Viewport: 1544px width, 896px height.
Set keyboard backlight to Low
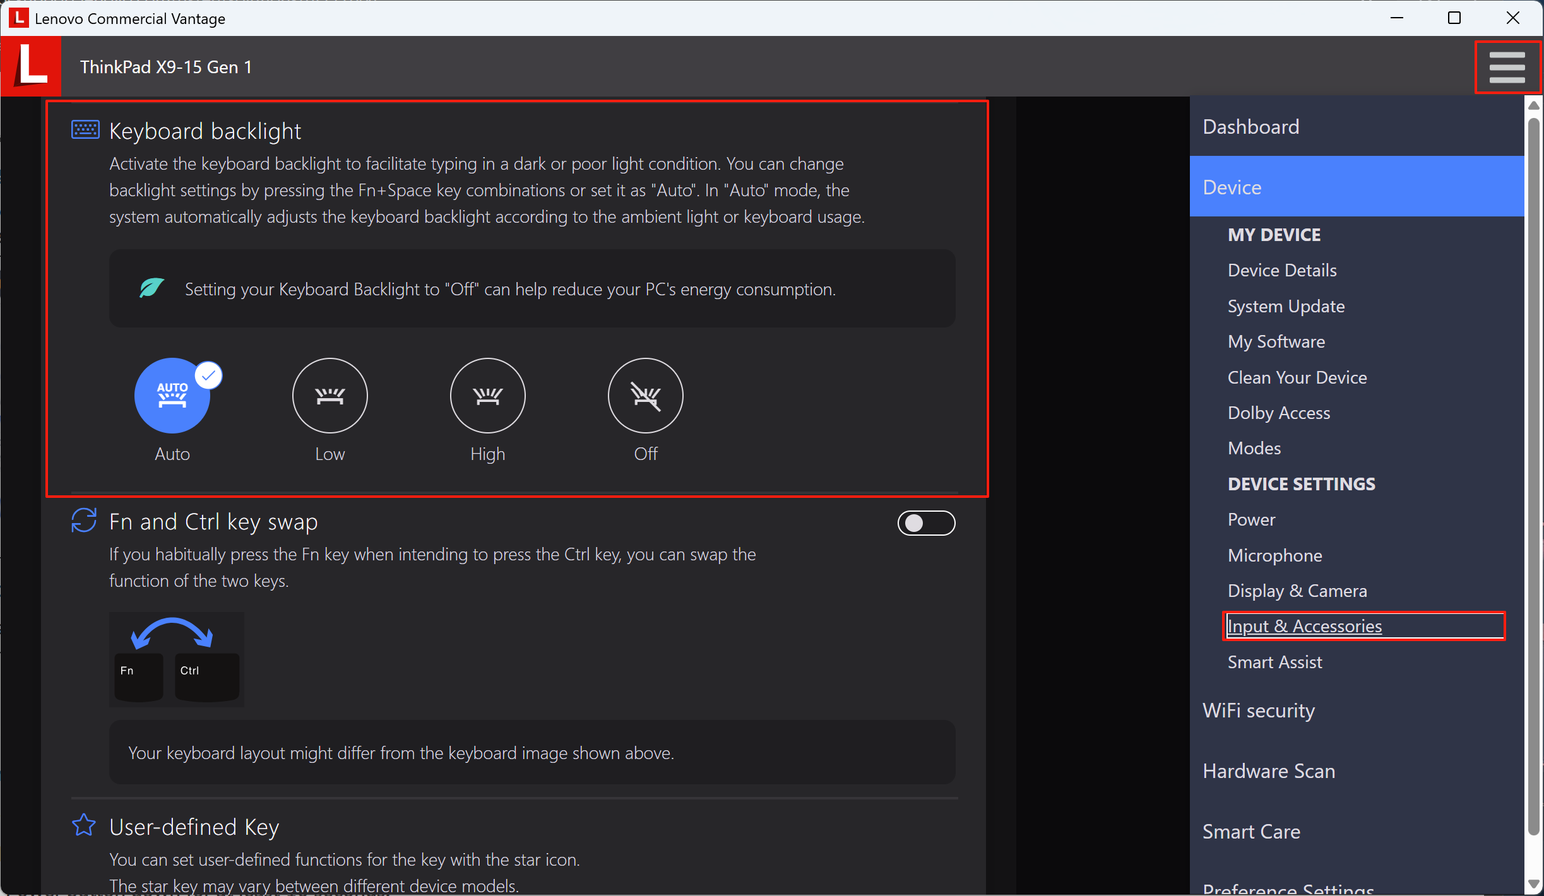pos(330,396)
